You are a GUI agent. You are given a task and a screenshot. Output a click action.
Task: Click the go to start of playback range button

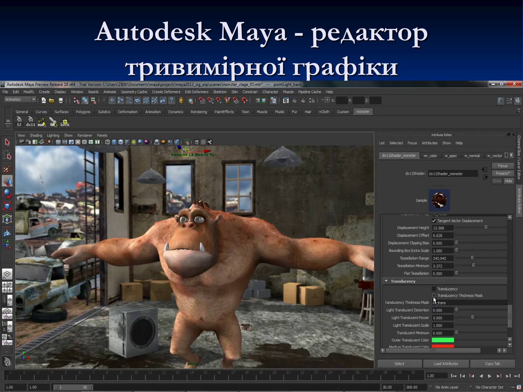point(453,376)
